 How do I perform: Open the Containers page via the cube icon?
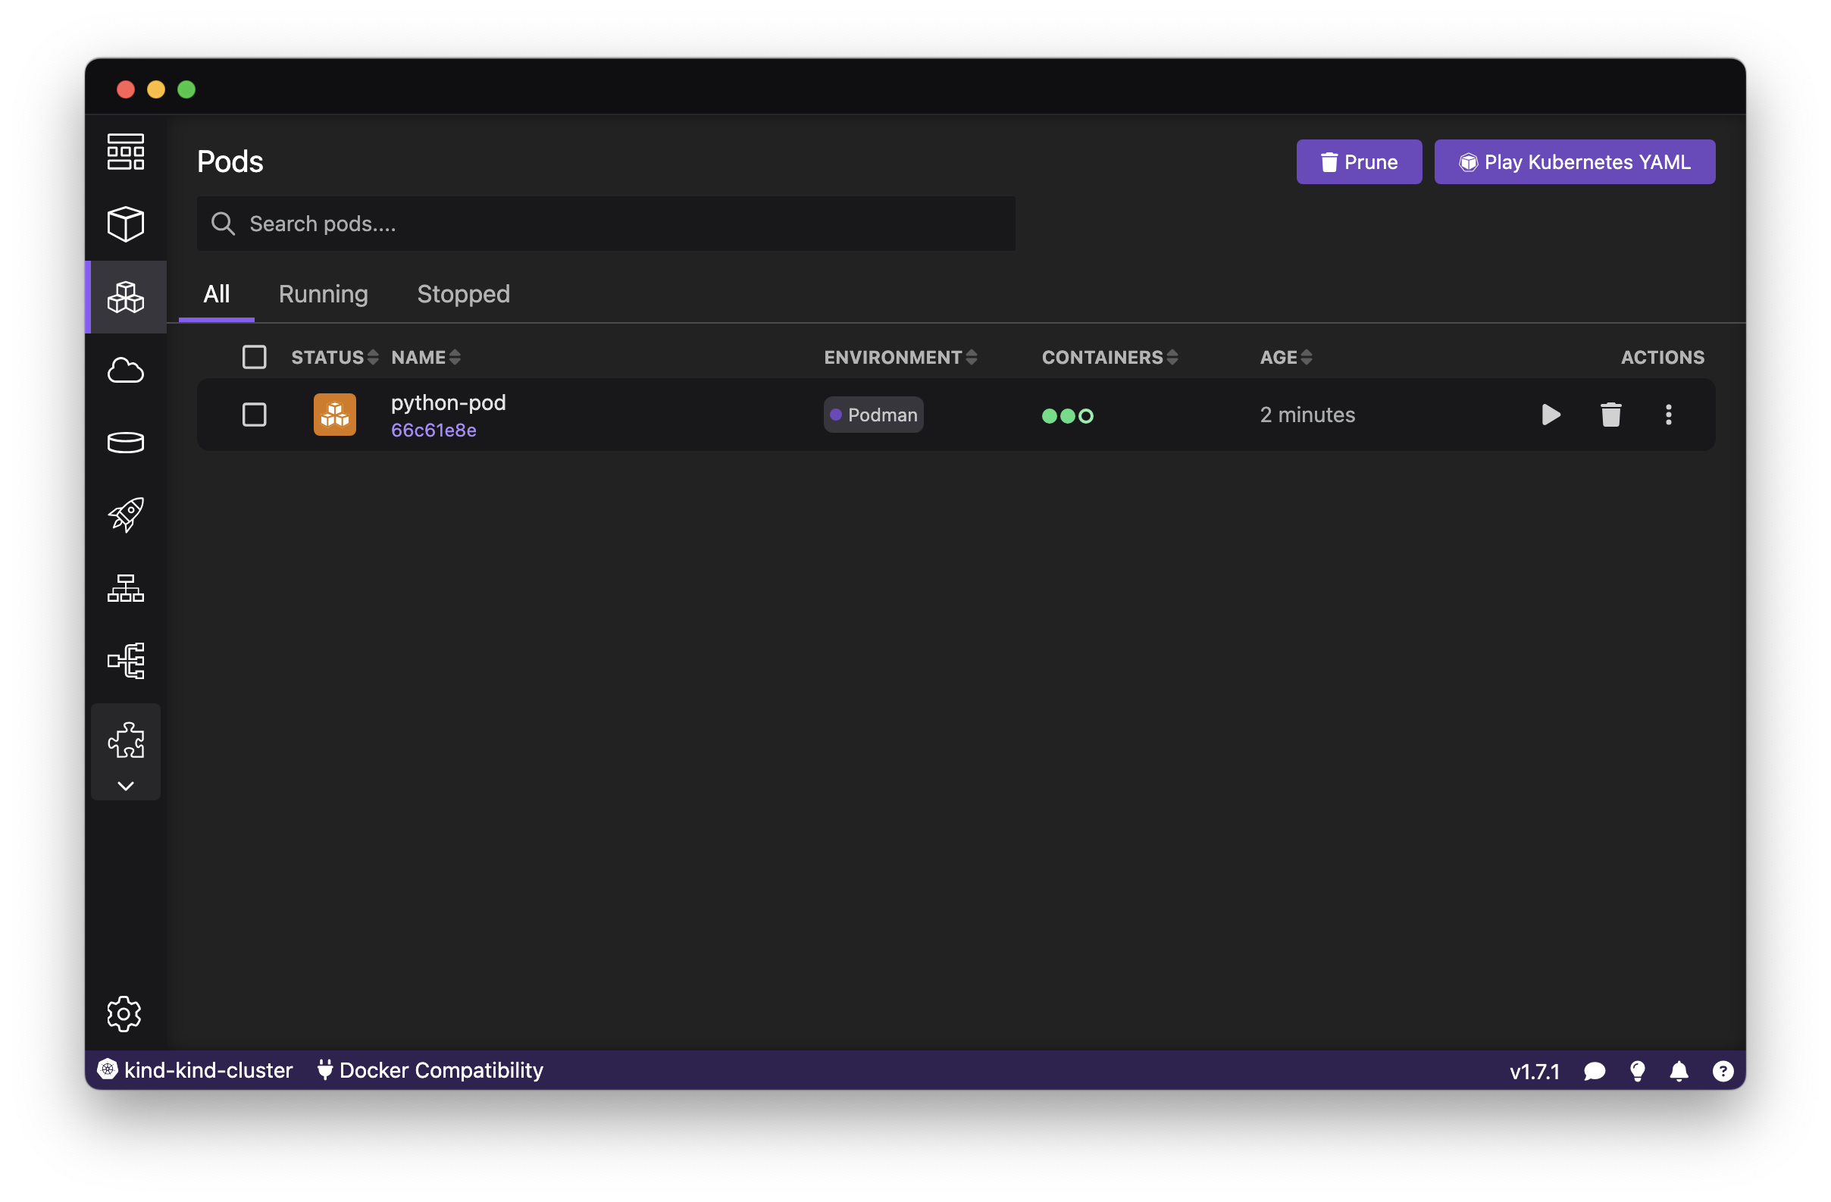[125, 224]
